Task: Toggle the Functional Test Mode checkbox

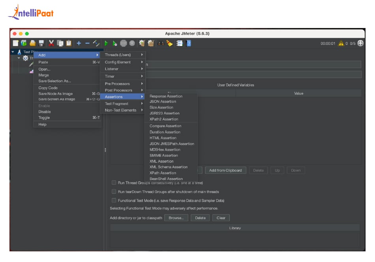Action: (x=114, y=200)
